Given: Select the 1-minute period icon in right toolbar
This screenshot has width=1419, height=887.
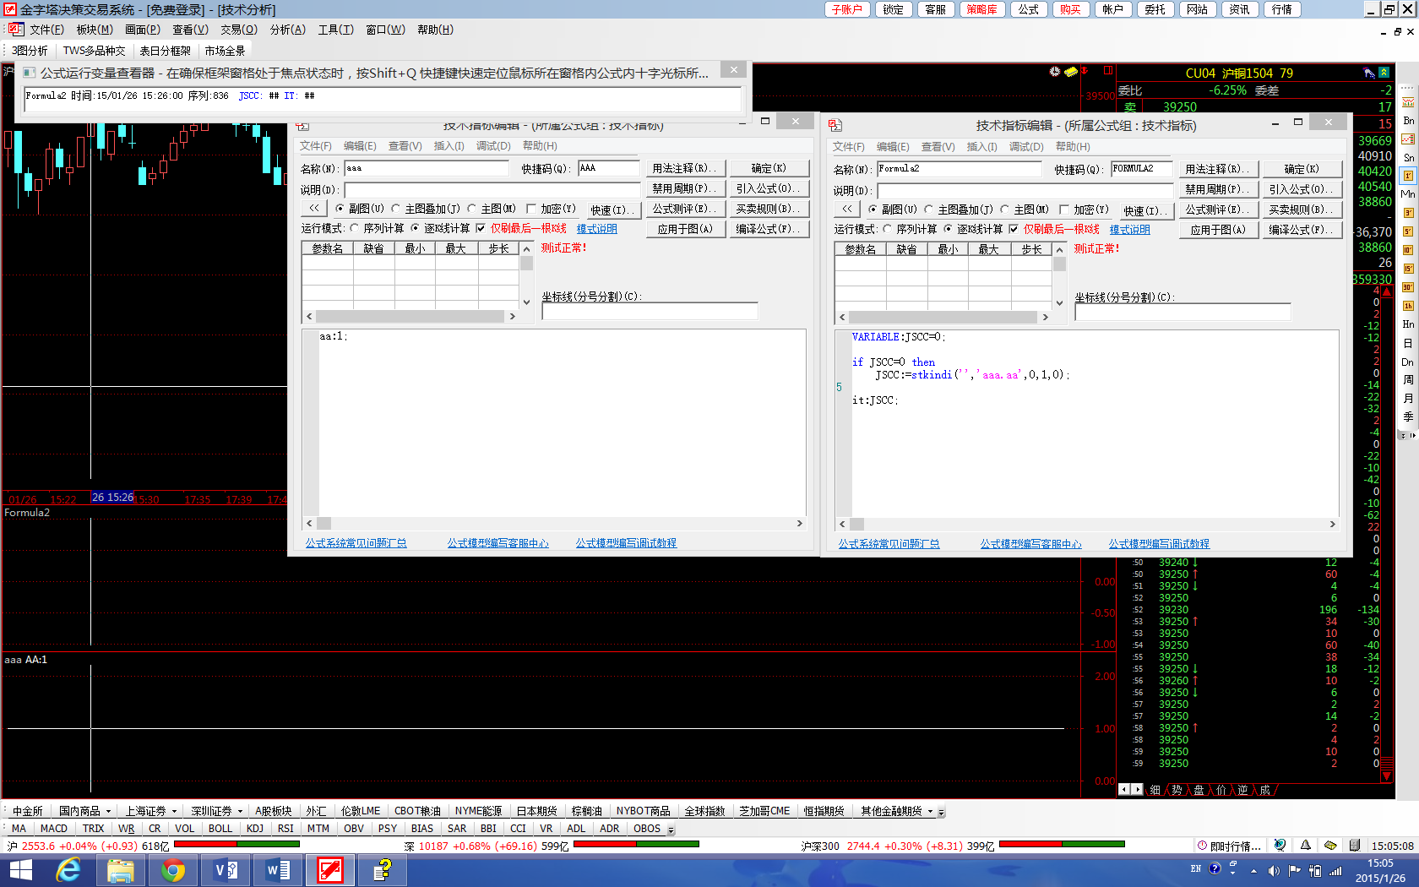Looking at the screenshot, I should coord(1408,176).
